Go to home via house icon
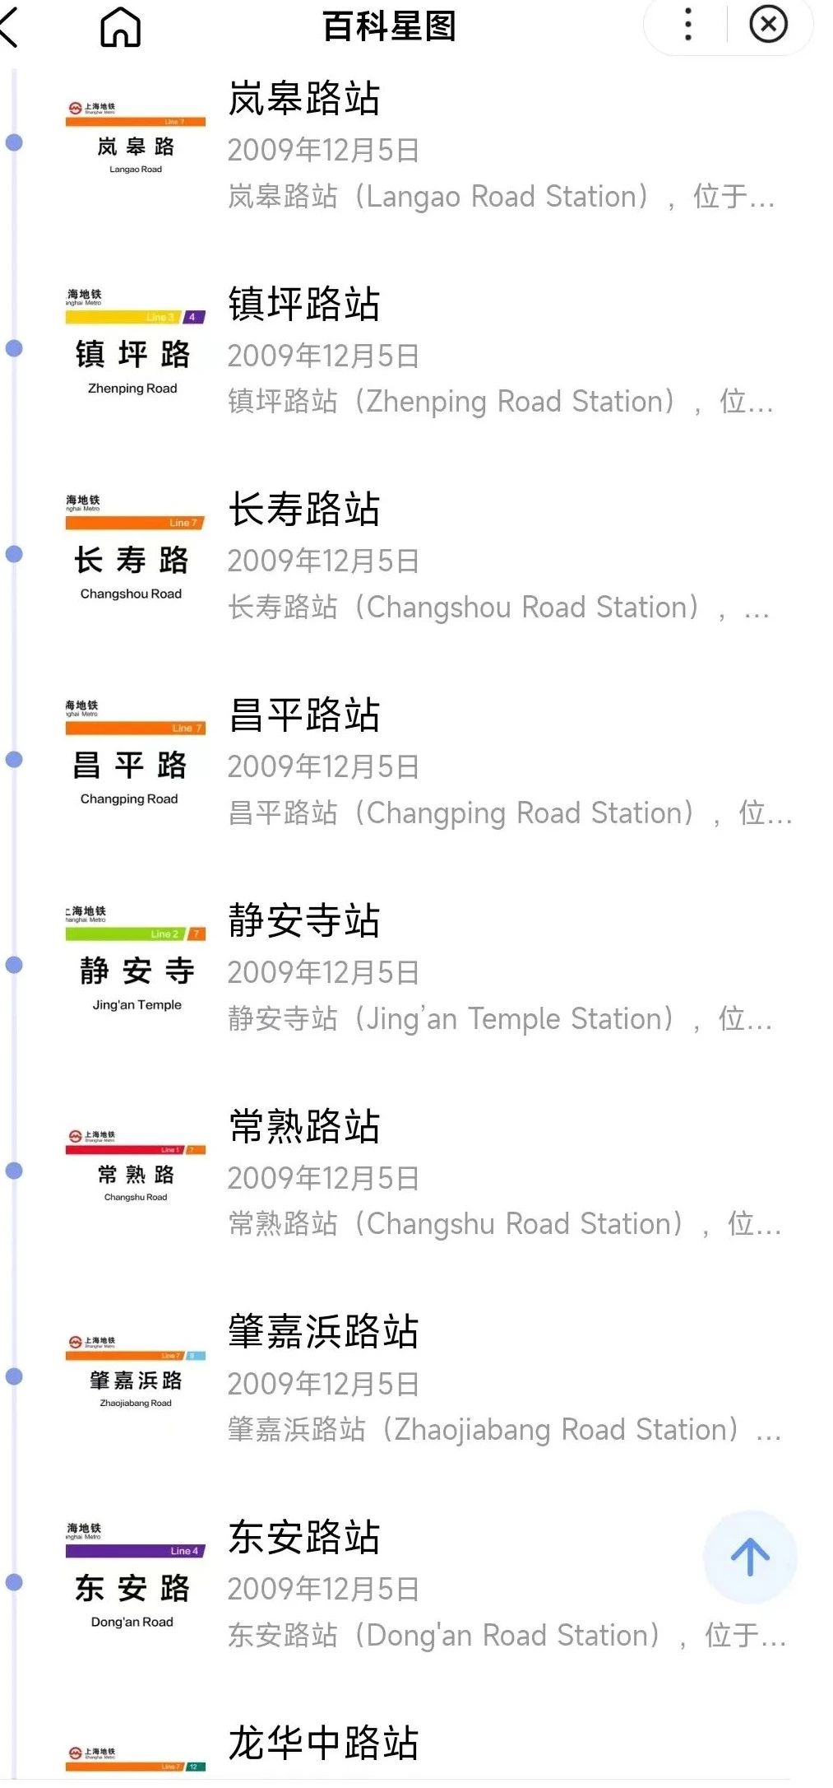 [120, 27]
